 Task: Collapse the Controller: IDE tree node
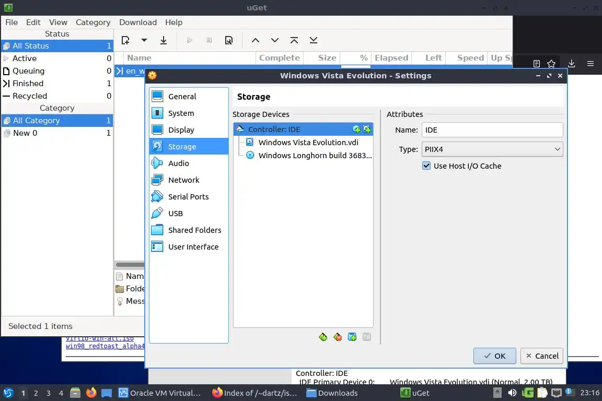click(240, 129)
